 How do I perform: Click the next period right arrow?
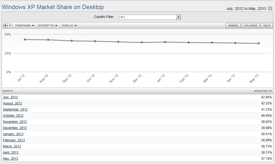pyautogui.click(x=10, y=25)
